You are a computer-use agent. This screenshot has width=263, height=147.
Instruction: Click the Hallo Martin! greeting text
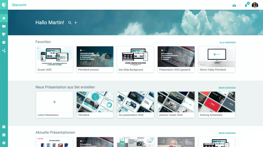(50, 23)
